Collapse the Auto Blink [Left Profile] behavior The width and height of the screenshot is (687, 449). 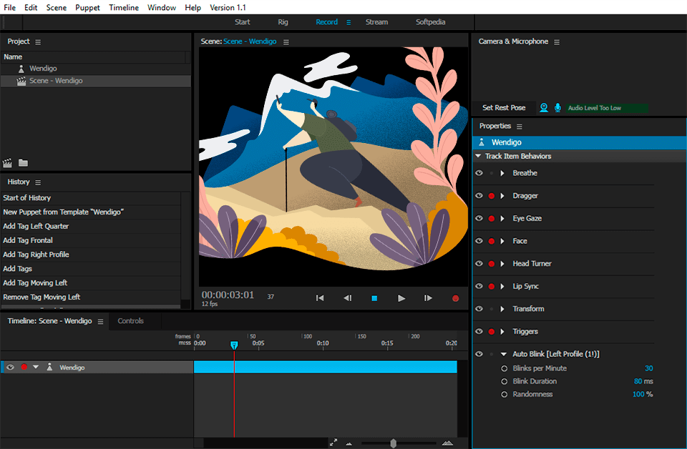coord(503,353)
